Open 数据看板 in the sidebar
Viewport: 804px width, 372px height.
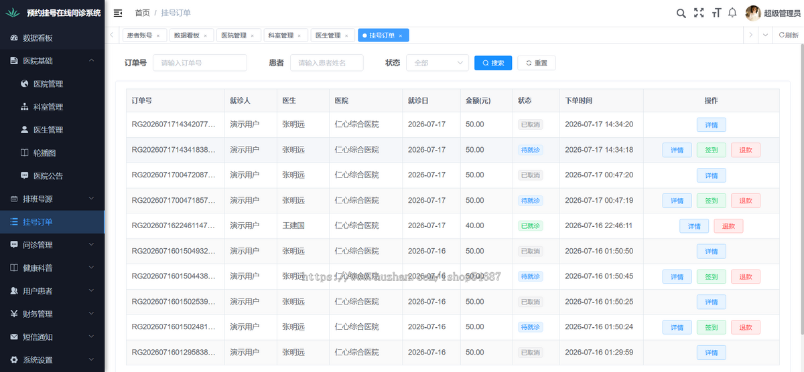[52, 38]
